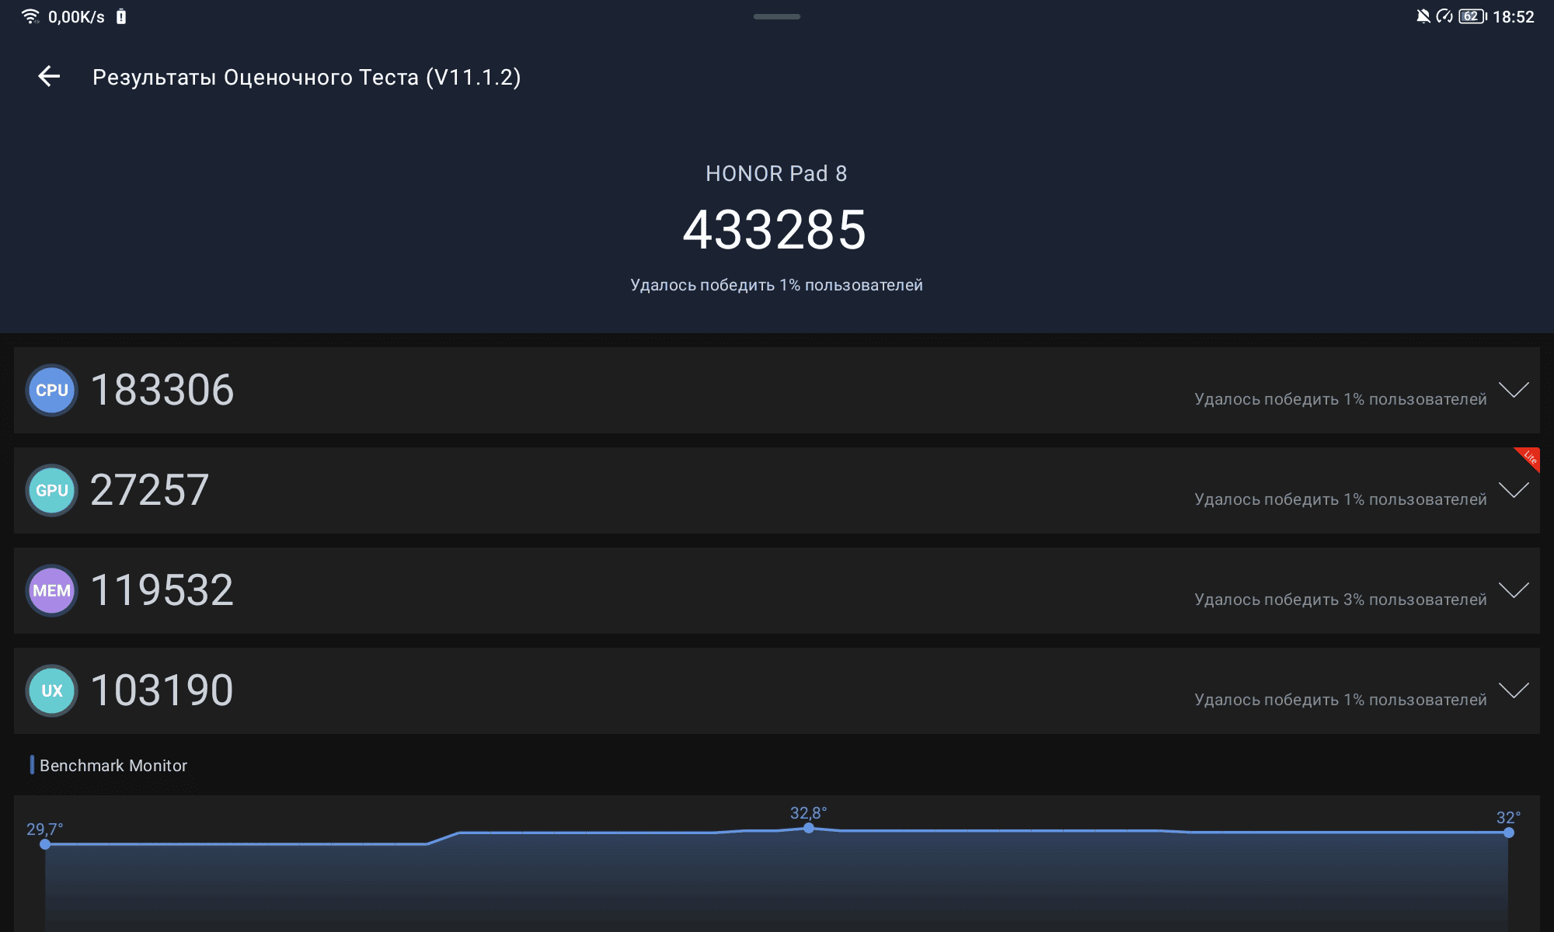
Task: Tap the network speed 0,00K/s indicator
Action: click(x=76, y=17)
